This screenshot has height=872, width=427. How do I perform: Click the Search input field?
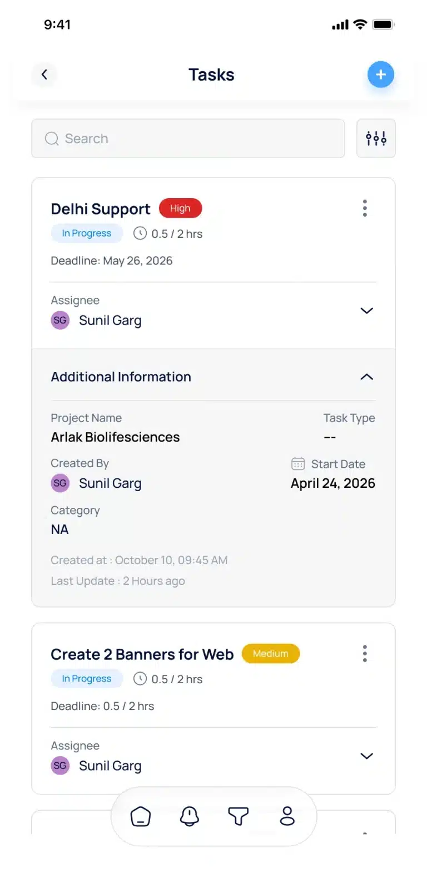tap(188, 138)
